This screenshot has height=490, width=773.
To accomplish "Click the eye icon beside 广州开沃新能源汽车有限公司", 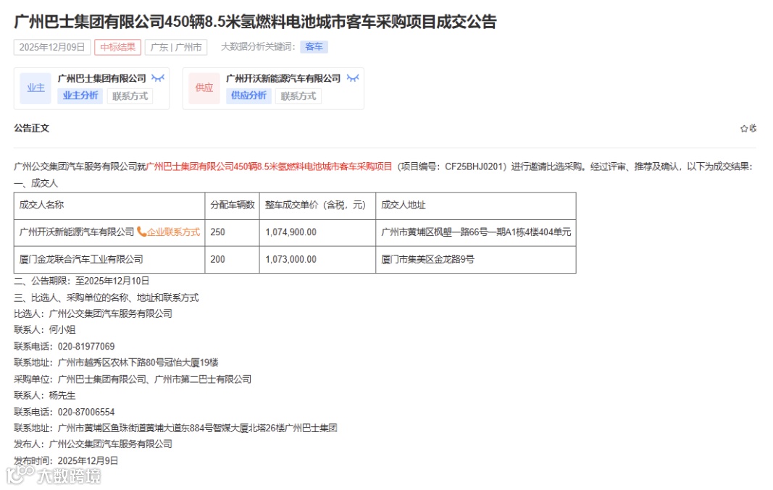I will (353, 78).
